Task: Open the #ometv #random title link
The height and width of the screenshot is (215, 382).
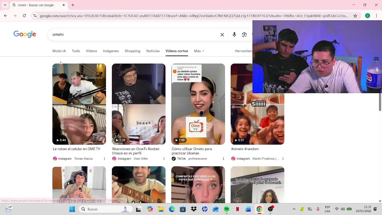Action: [x=245, y=149]
